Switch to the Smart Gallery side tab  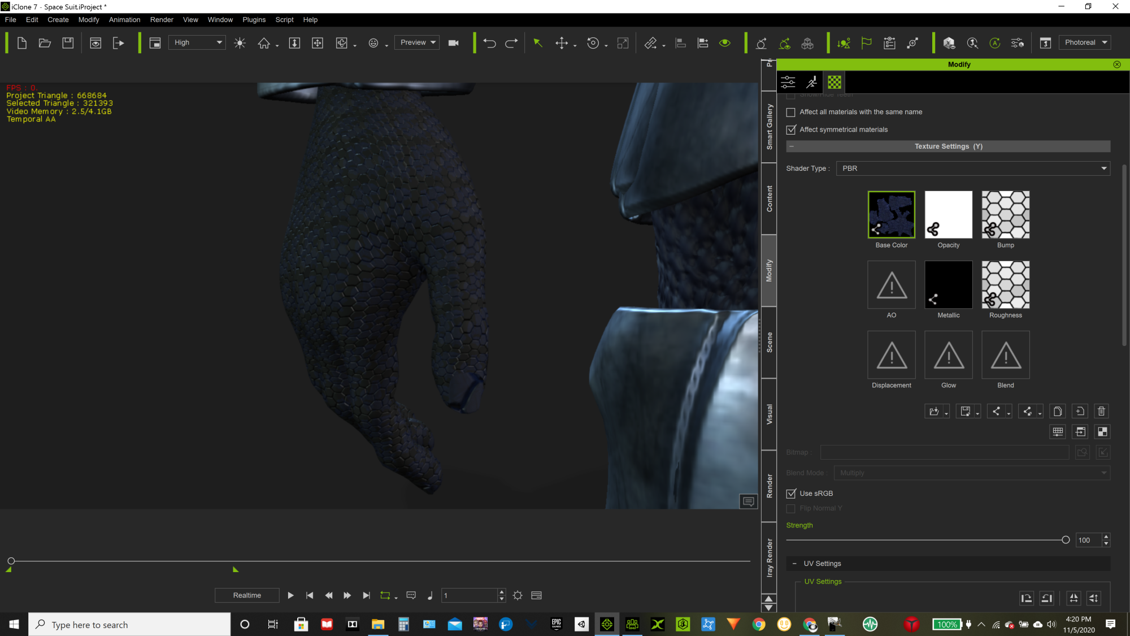769,127
